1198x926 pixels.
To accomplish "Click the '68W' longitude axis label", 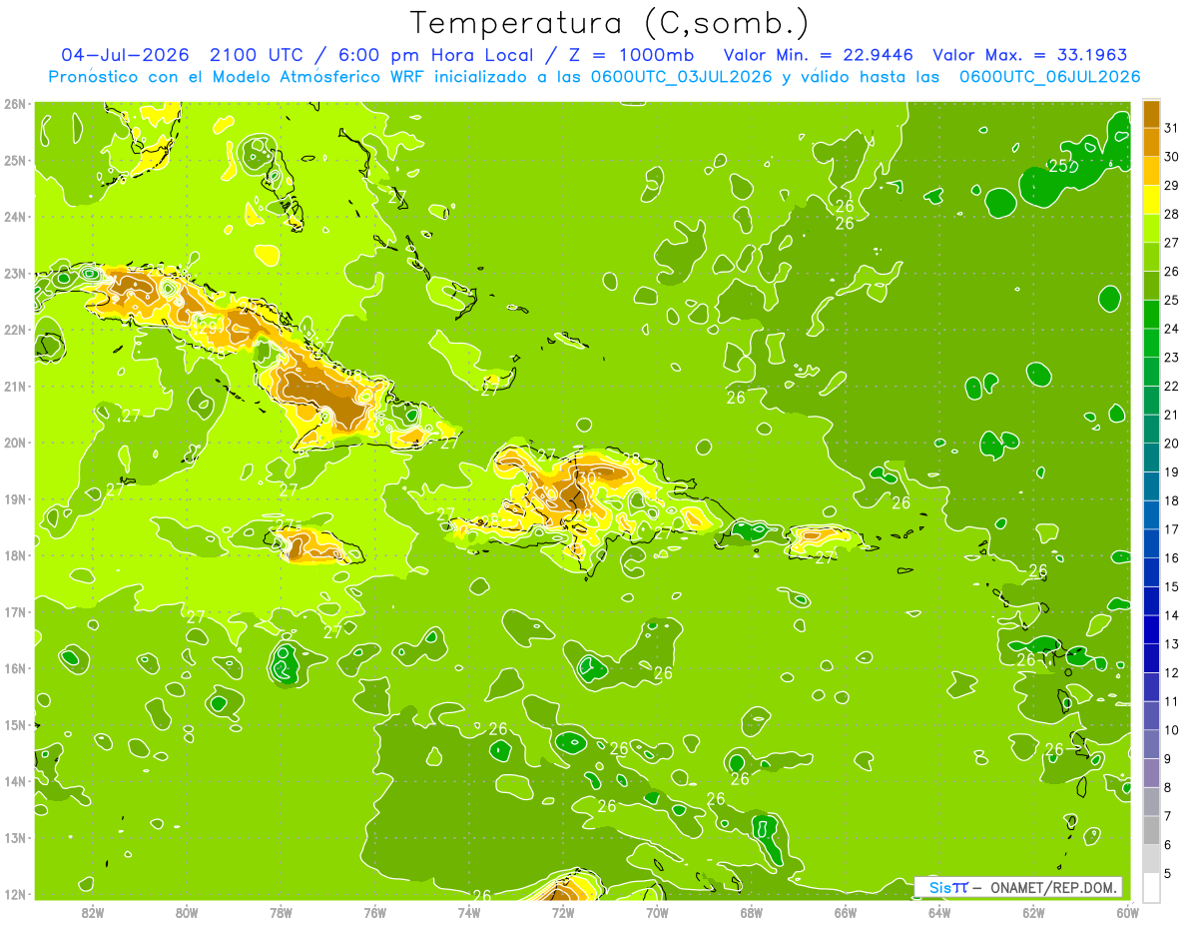I will click(751, 912).
